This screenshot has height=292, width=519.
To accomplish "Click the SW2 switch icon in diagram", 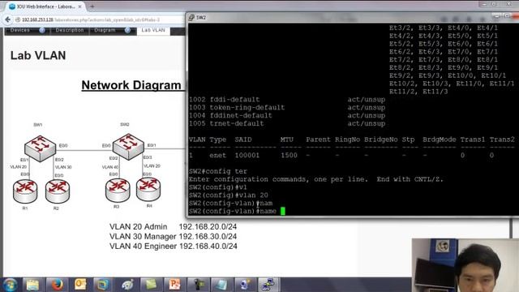I will 128,147.
